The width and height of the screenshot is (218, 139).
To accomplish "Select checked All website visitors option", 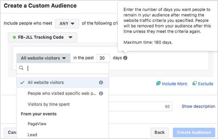I will point(62,83).
